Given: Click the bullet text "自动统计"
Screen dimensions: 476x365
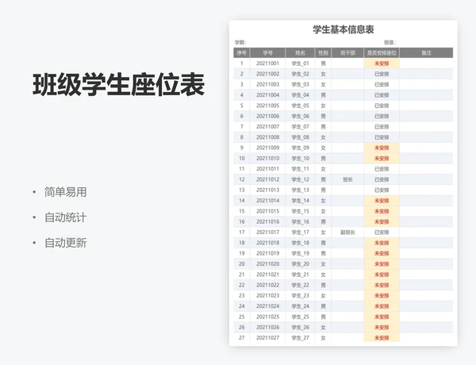Looking at the screenshot, I should 66,217.
